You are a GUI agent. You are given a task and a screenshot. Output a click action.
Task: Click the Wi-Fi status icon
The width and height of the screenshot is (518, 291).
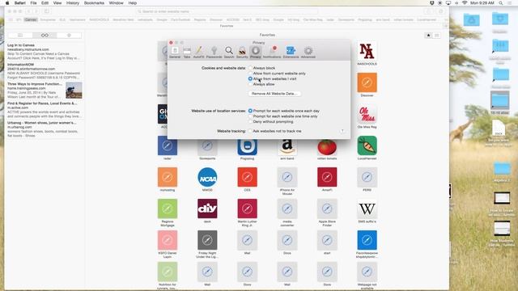click(x=465, y=3)
